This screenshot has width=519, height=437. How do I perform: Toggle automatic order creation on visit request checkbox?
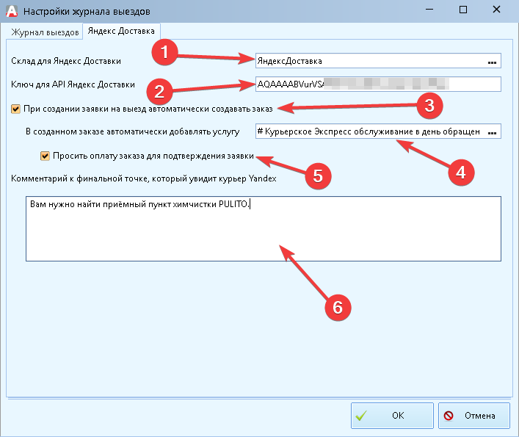coord(16,109)
